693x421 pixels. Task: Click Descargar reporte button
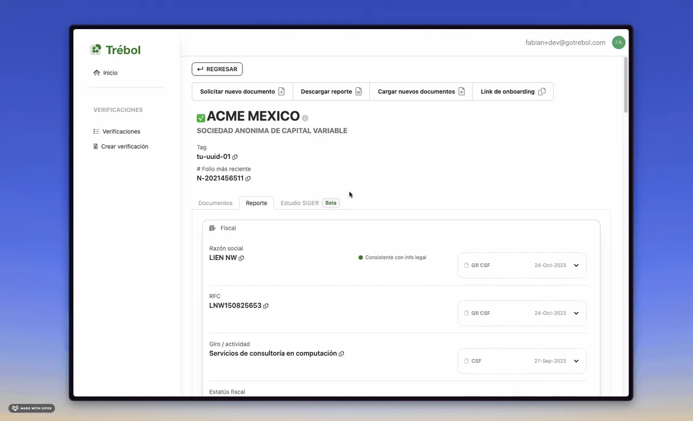point(331,91)
